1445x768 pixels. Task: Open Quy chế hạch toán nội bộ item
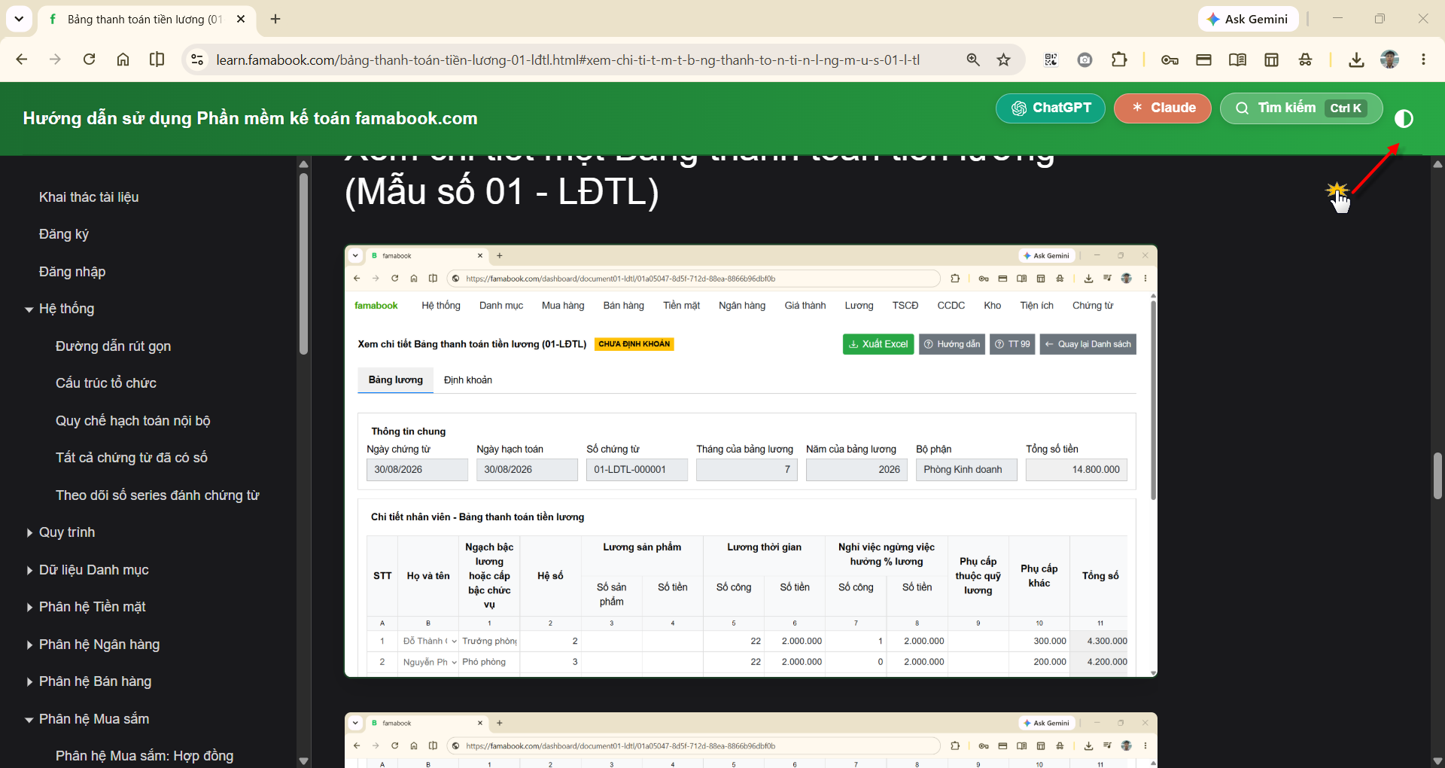(133, 421)
